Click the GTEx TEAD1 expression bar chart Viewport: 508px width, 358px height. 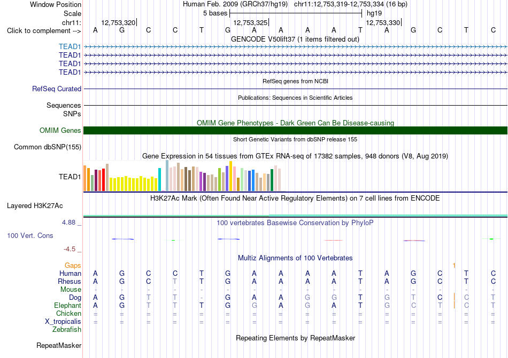click(182, 176)
